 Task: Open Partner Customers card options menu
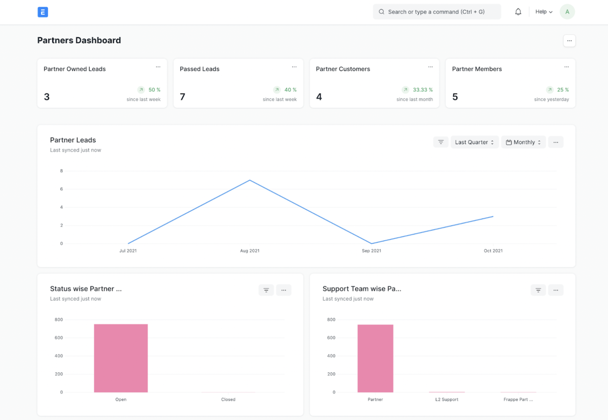click(x=430, y=67)
